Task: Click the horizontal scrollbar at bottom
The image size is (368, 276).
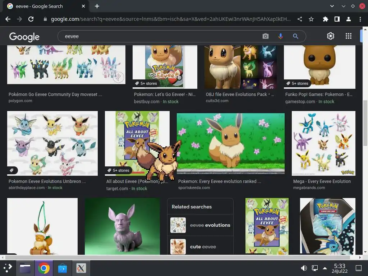Action: pyautogui.click(x=178, y=257)
